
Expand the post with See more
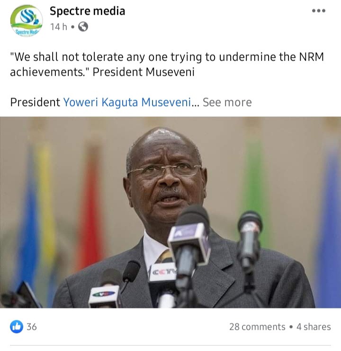(x=227, y=102)
